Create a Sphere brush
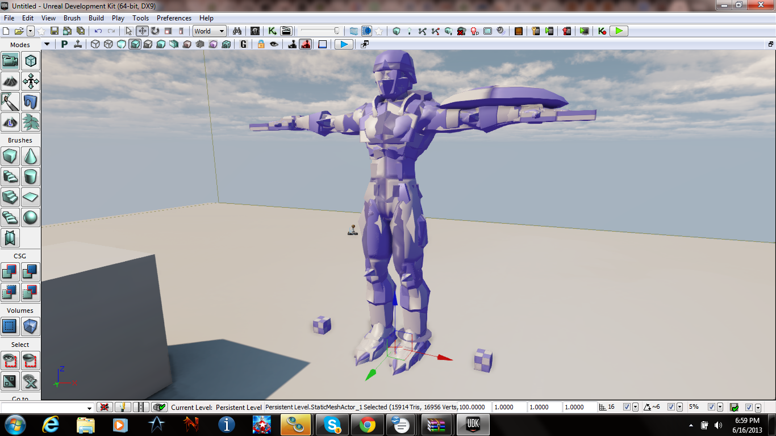 click(31, 217)
